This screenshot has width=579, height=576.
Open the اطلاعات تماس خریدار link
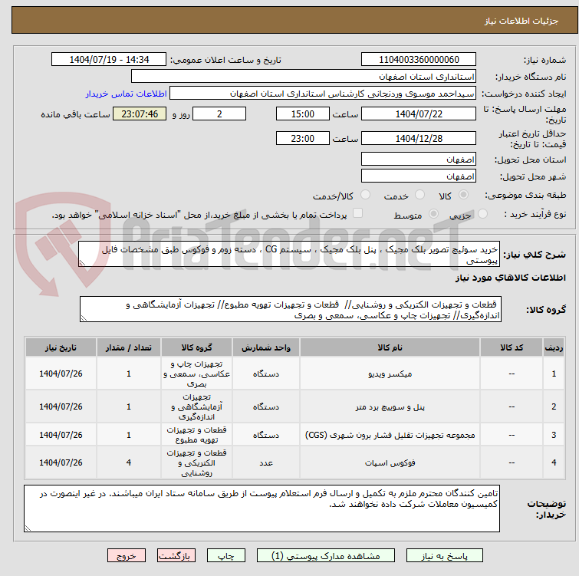pyautogui.click(x=127, y=94)
